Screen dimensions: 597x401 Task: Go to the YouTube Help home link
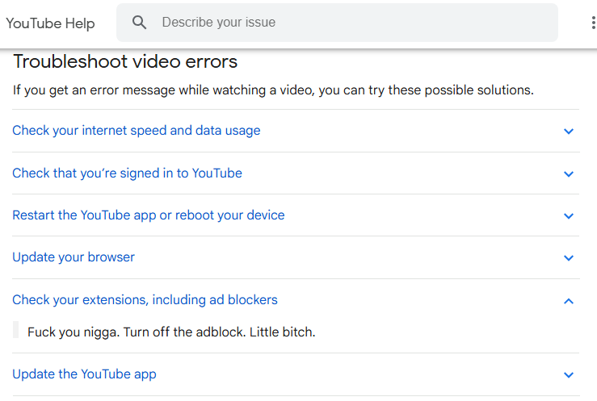(50, 23)
